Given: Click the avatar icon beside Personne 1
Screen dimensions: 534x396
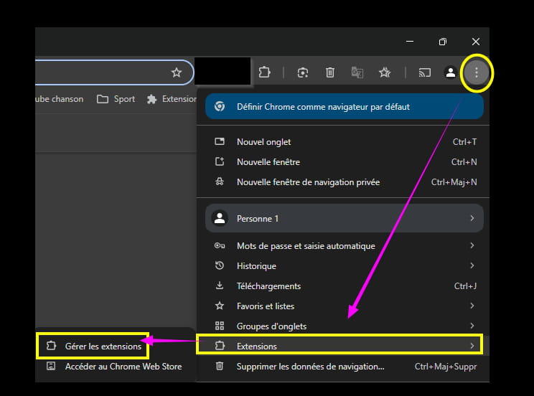Looking at the screenshot, I should click(220, 218).
